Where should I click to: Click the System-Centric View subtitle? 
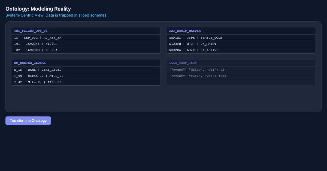(56, 15)
